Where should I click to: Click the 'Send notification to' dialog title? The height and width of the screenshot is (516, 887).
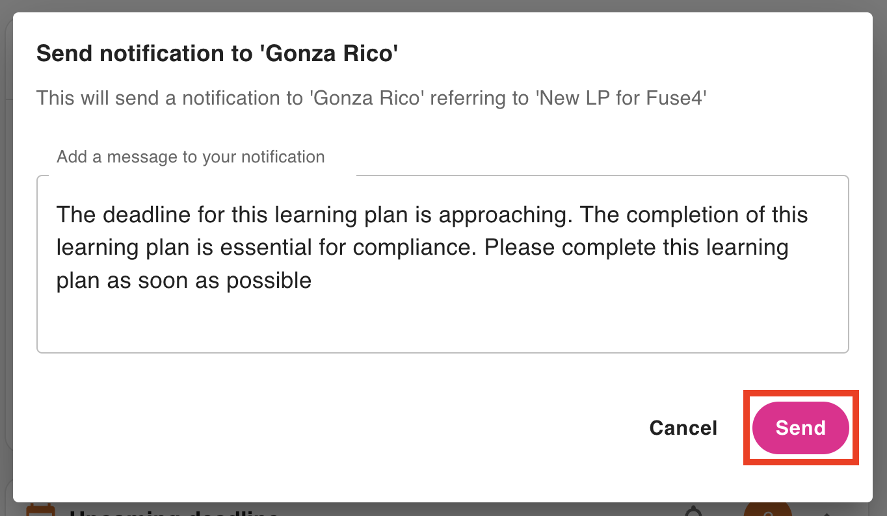point(217,53)
